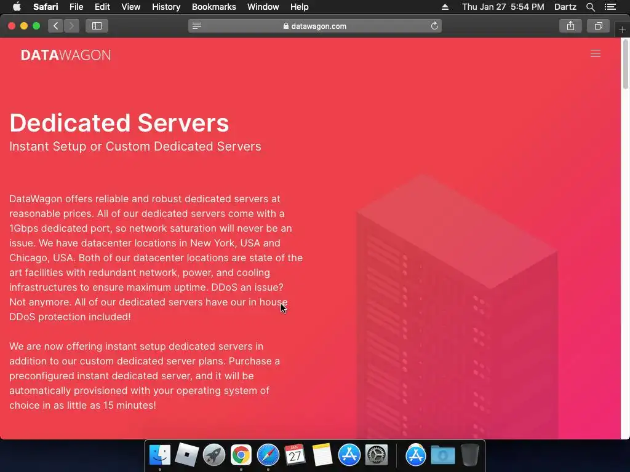The height and width of the screenshot is (472, 630).
Task: Click the Share button in Safari toolbar
Action: [x=570, y=26]
